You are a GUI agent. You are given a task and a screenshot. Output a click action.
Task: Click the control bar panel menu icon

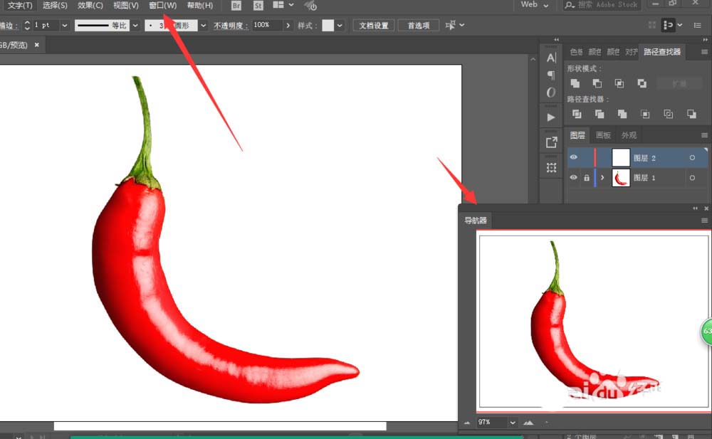click(x=698, y=26)
